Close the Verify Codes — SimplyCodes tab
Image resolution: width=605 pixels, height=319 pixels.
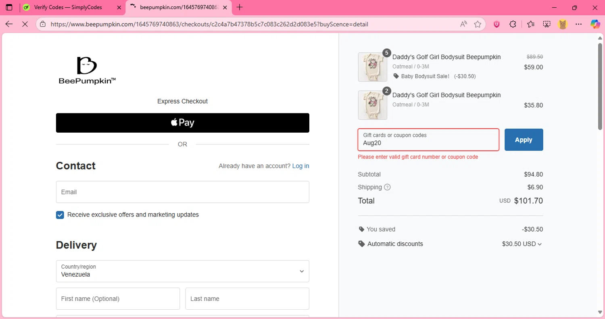(x=119, y=7)
